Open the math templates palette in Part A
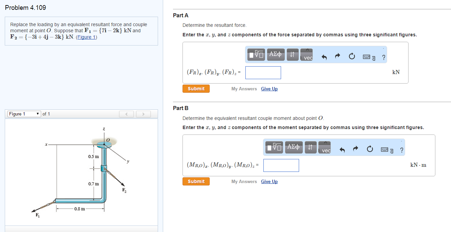 coord(256,54)
